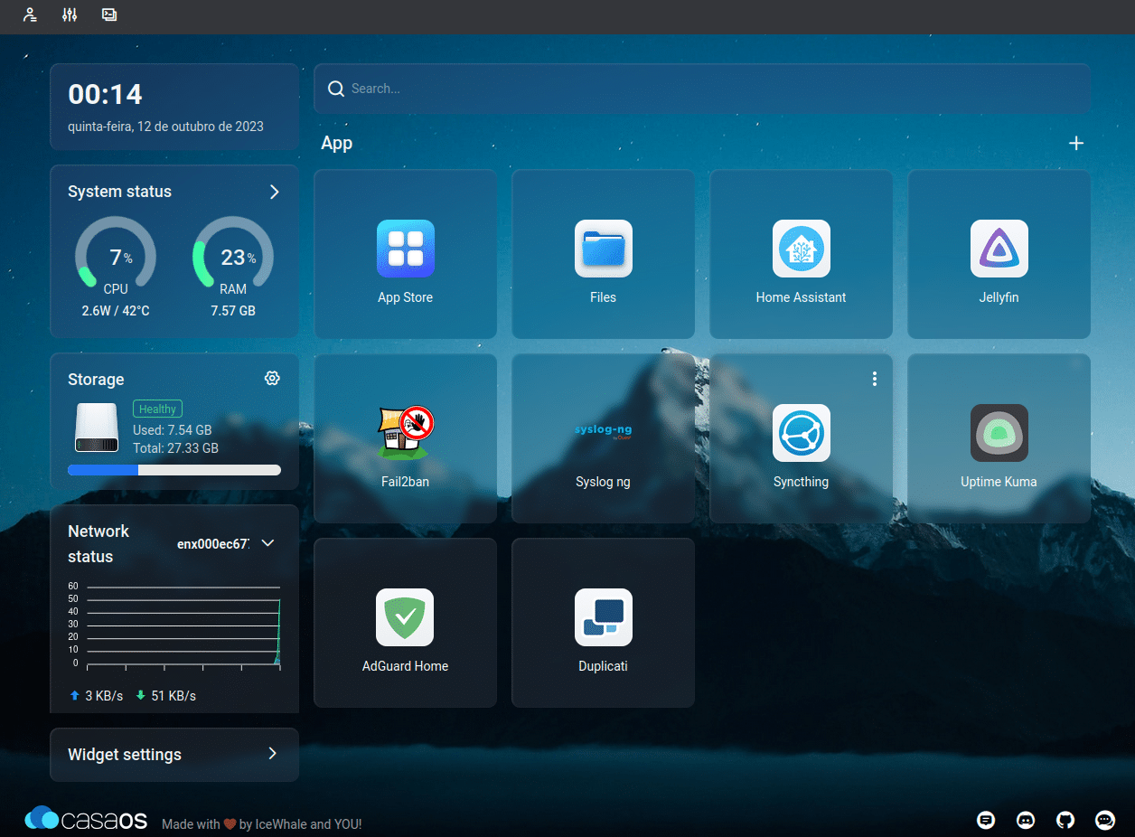Focus the Search input field
This screenshot has width=1135, height=837.
[x=702, y=89]
